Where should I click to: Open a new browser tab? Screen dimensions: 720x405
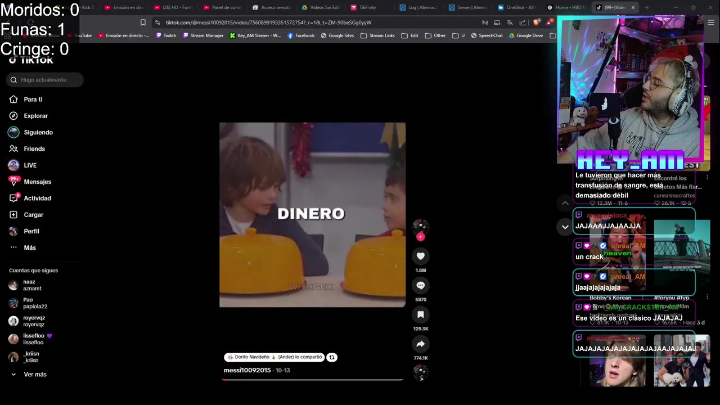pyautogui.click(x=647, y=7)
